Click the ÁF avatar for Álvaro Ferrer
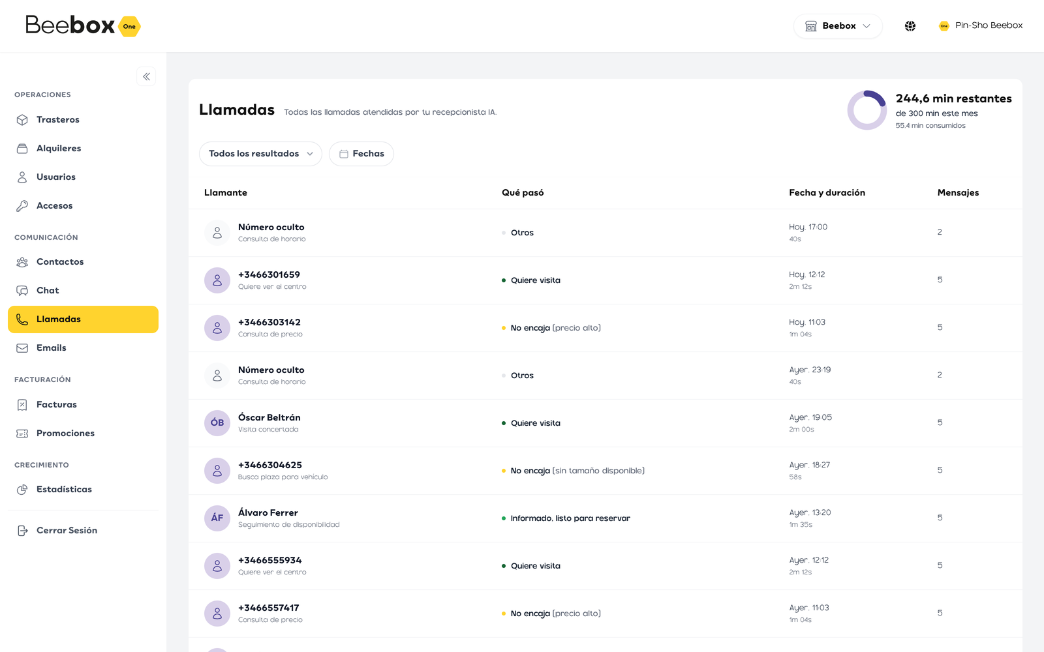Image resolution: width=1044 pixels, height=652 pixels. point(217,518)
